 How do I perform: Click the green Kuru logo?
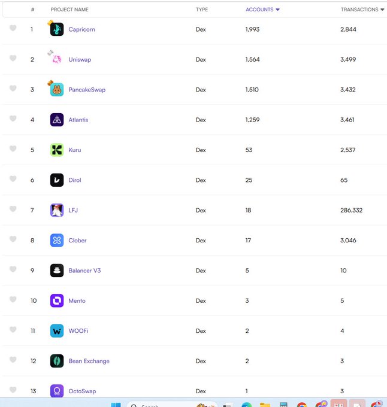57,150
